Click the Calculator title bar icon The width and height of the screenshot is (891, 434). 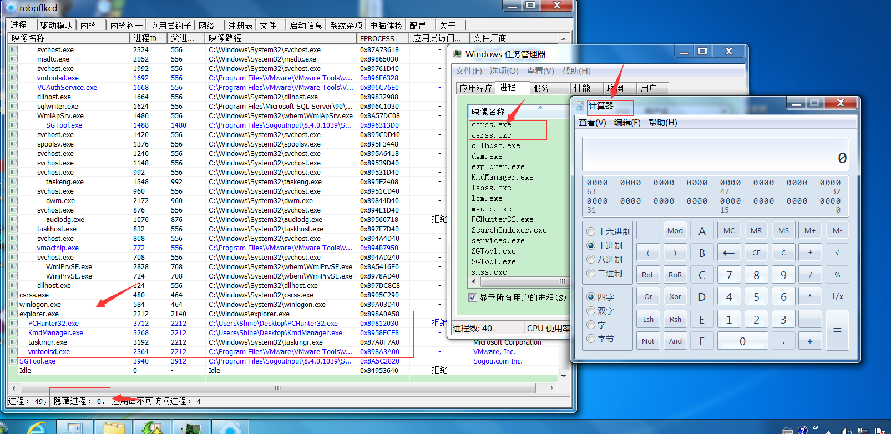click(580, 105)
